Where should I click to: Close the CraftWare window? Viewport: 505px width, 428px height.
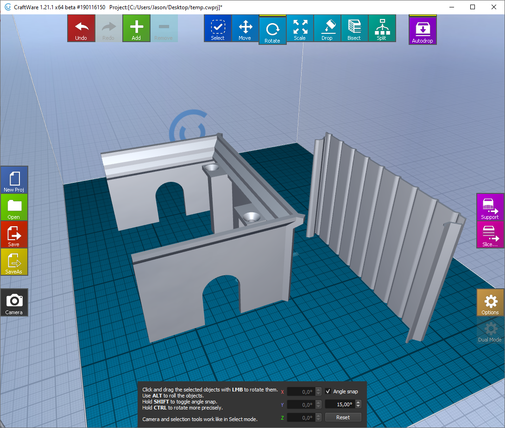click(494, 7)
